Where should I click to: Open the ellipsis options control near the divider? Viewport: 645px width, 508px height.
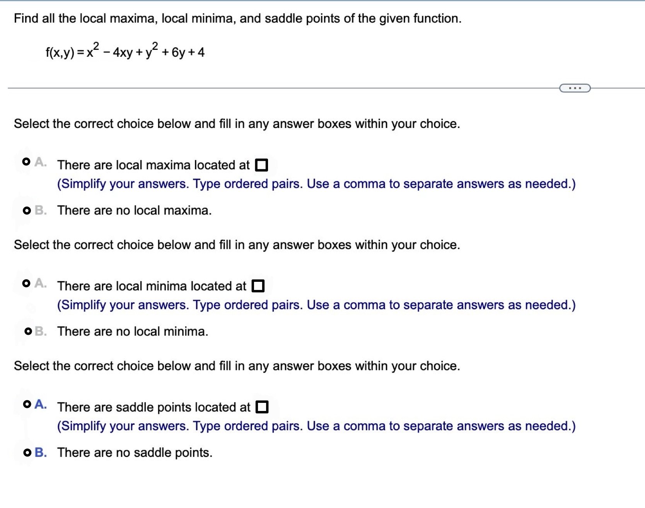coord(575,88)
